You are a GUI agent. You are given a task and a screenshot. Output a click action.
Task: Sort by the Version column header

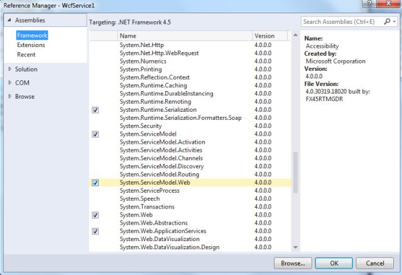coord(270,36)
